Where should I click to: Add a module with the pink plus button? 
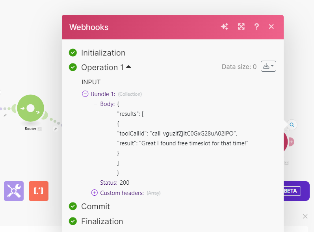tap(292, 142)
